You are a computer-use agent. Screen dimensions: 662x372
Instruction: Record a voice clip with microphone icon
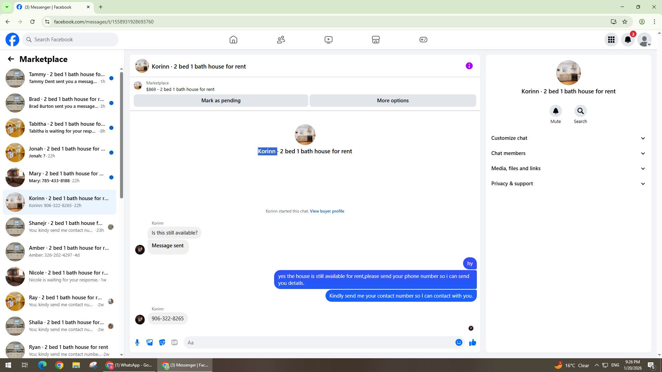coord(137,342)
